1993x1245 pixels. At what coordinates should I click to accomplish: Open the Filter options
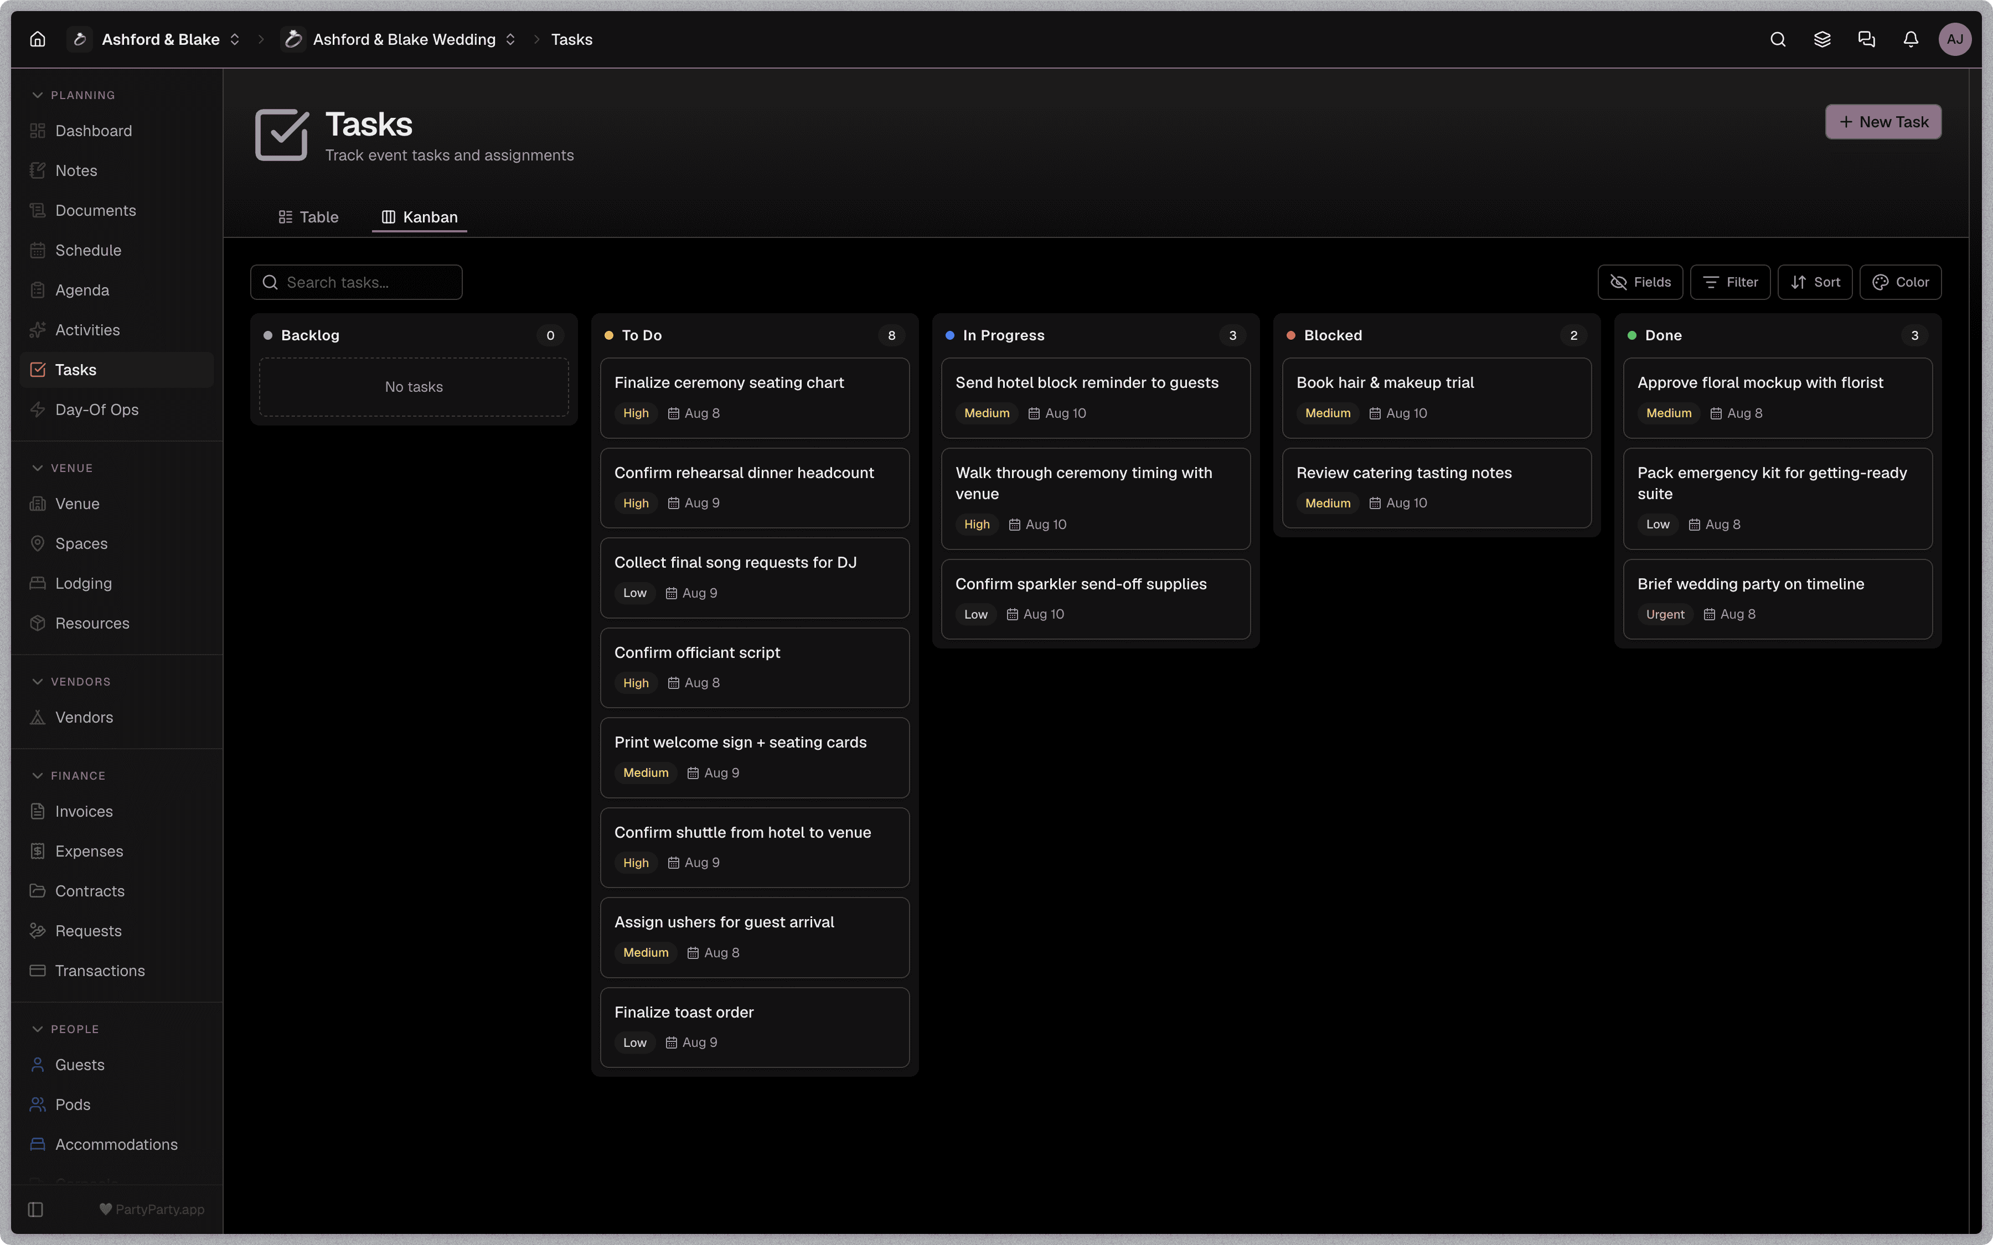(x=1729, y=282)
